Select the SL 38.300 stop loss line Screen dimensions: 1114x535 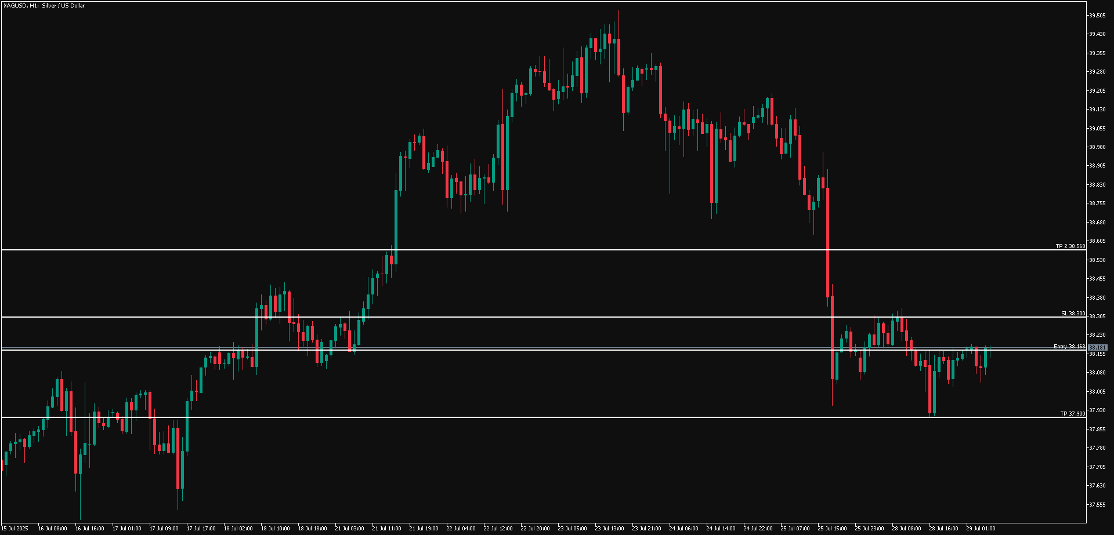[x=522, y=317]
